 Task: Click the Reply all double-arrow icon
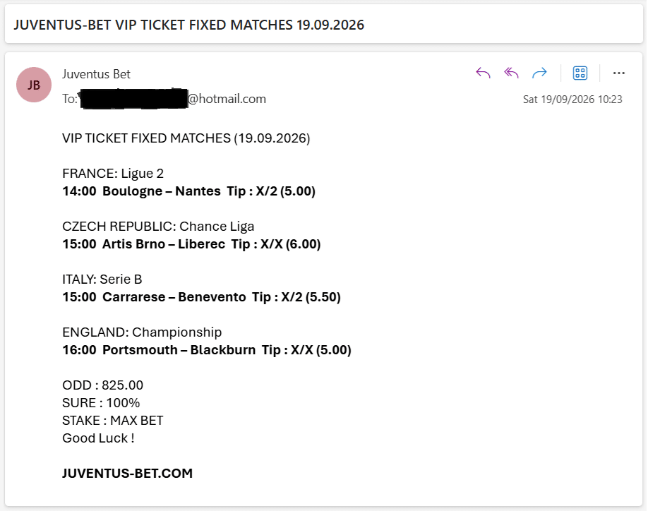tap(511, 73)
